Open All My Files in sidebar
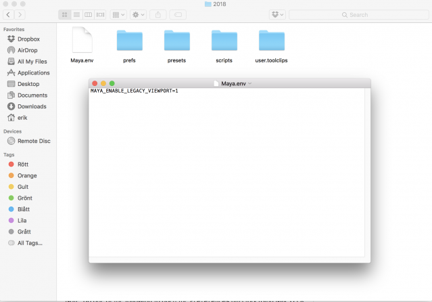This screenshot has width=432, height=302. (28, 62)
